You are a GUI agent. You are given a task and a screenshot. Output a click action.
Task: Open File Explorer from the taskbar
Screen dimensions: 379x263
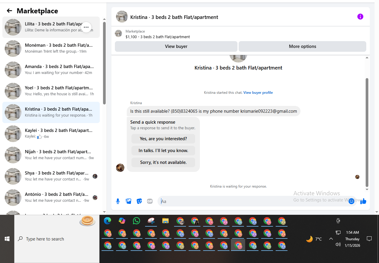166,221
